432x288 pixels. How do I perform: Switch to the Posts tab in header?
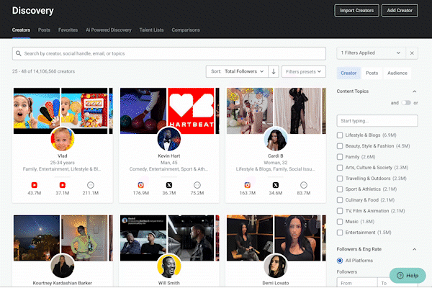click(x=44, y=30)
